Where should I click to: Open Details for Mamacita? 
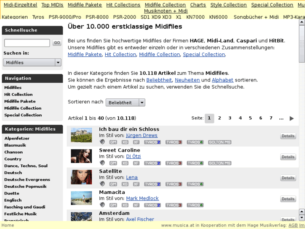288,199
